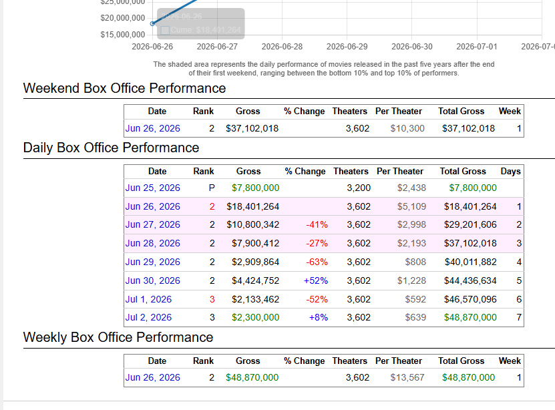Select the P rank for Jun 25
The image size is (555, 410).
(212, 188)
